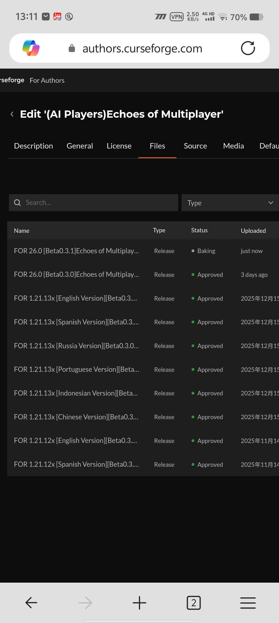Open the Type filter dropdown

point(230,203)
